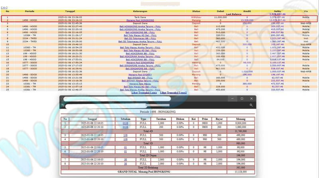Screen dimensions: 319x178
Task: Click Tebakan '0138' in popup row 1
Action: click(x=125, y=123)
